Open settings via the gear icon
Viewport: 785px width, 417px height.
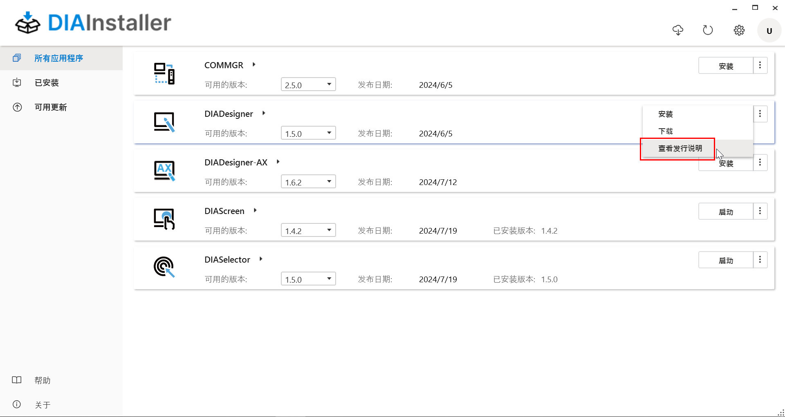pos(739,30)
